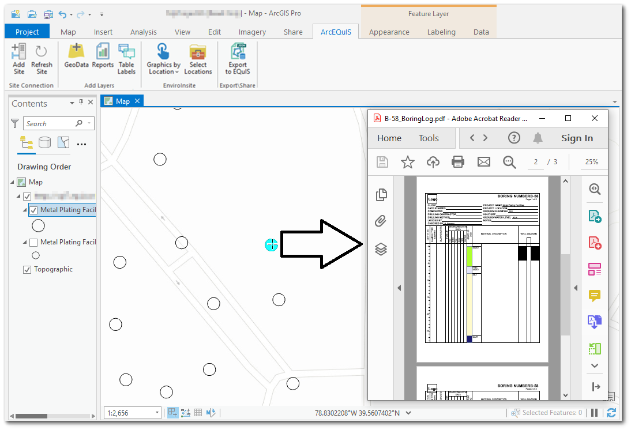Switch to the Analysis ribbon tab
This screenshot has width=631, height=430.
[143, 32]
